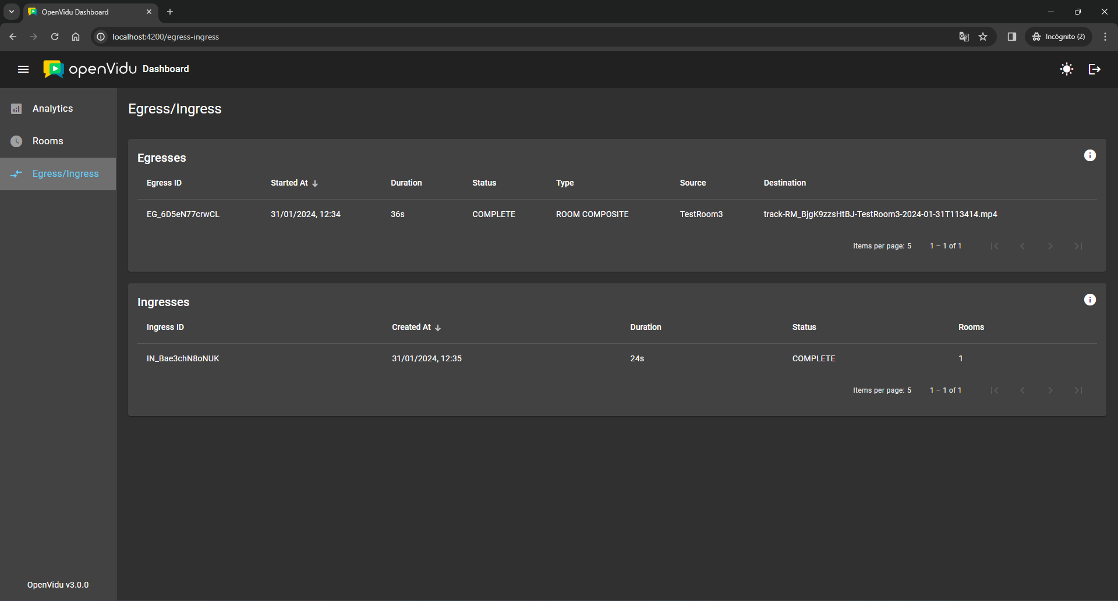The image size is (1118, 601).
Task: Toggle light/dark theme sun icon
Action: [x=1066, y=69]
